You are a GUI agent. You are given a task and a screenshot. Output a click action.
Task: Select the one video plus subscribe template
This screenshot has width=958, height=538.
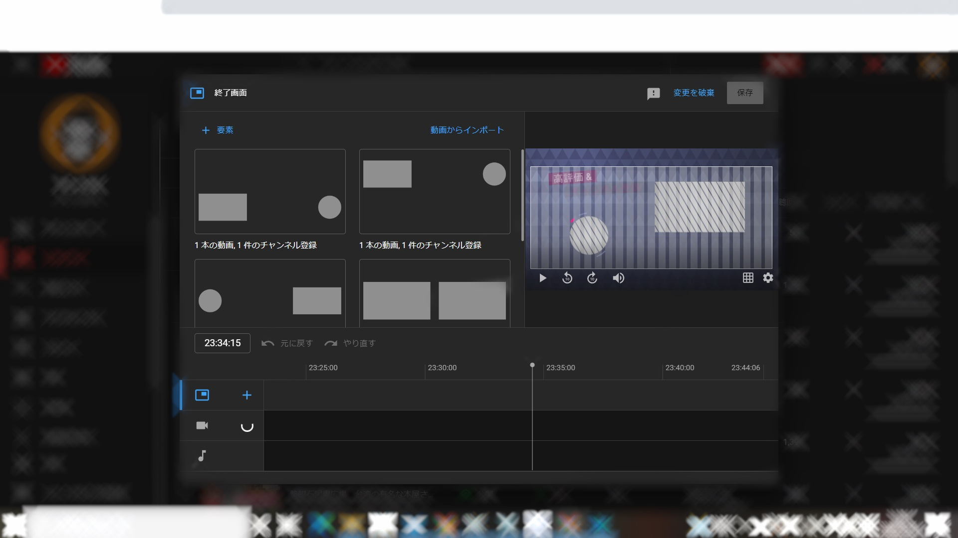[x=270, y=191]
